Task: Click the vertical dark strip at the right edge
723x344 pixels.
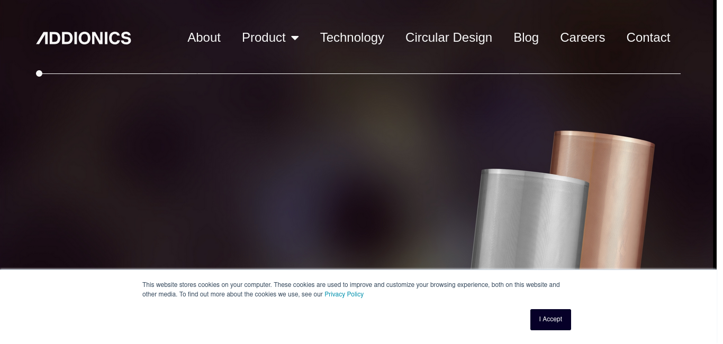Action: click(715, 135)
